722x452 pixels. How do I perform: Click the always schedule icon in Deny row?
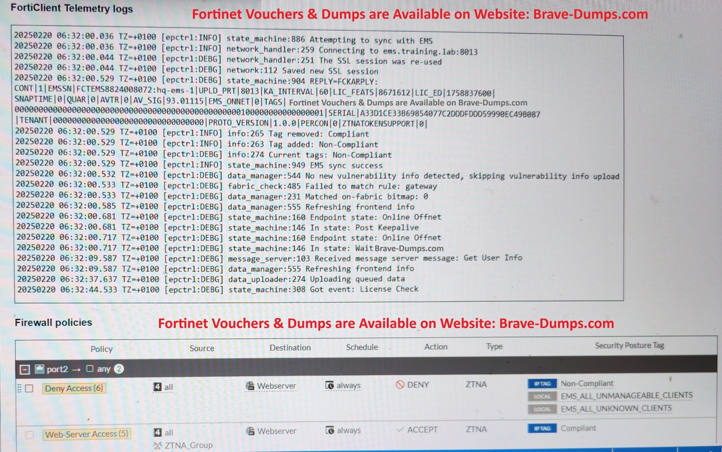coord(329,385)
